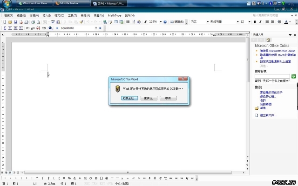Insert the plus sign from the symbol bar
The height and width of the screenshot is (186, 298).
112,178
